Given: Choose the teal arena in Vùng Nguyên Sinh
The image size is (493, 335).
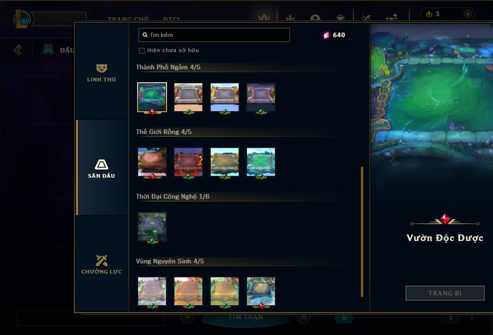Looking at the screenshot, I should coord(260,291).
